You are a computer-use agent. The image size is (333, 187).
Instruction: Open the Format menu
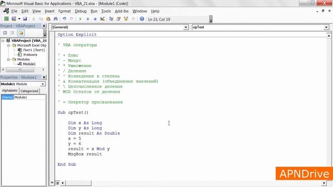[x=65, y=11]
